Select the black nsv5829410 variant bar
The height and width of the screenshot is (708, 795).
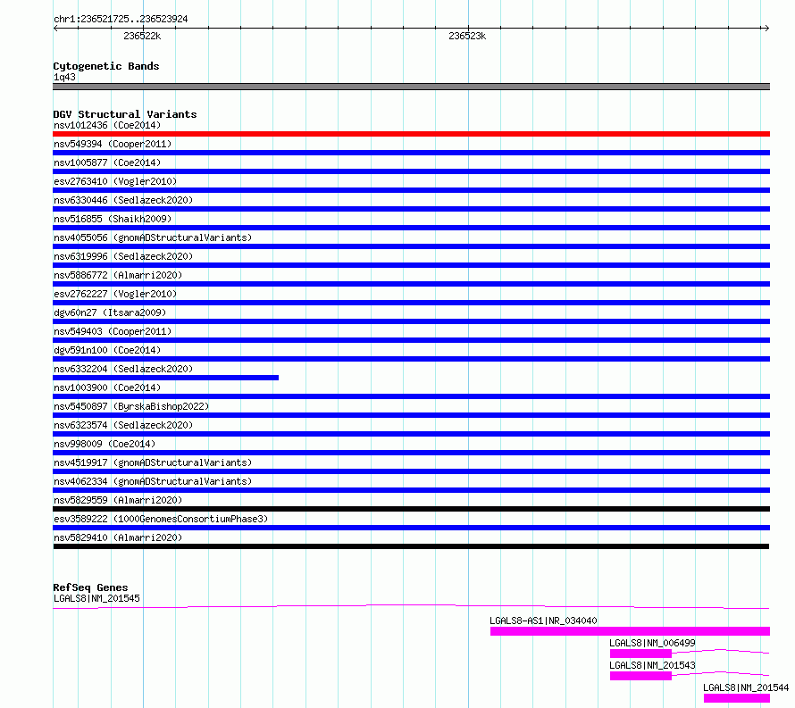[x=411, y=546]
